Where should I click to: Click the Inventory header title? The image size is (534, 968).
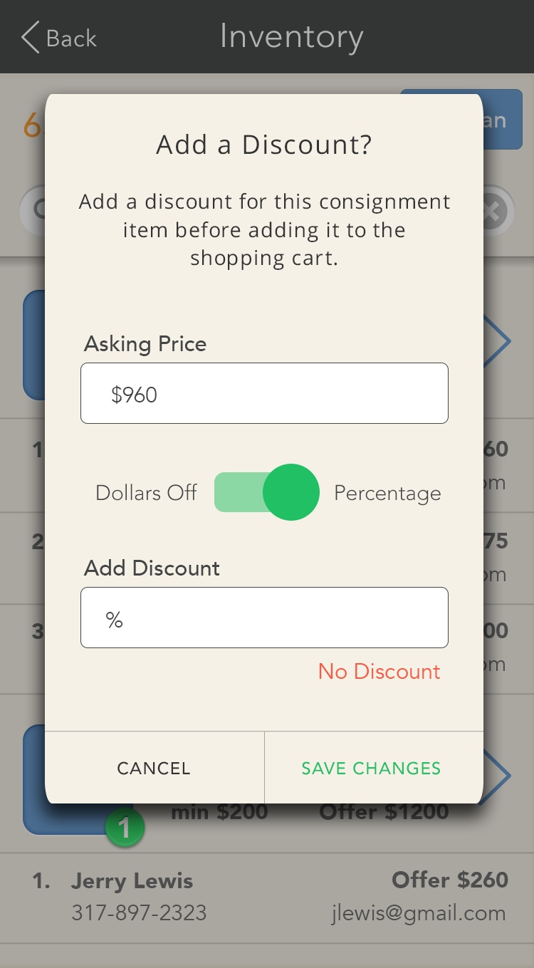click(x=291, y=37)
